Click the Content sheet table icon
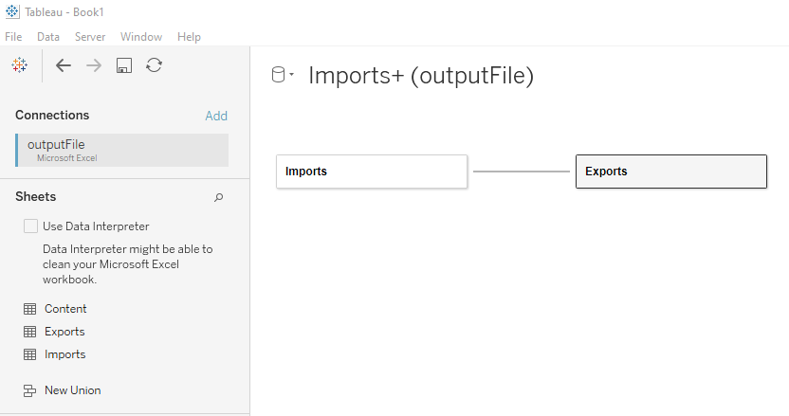Image resolution: width=789 pixels, height=416 pixels. pyautogui.click(x=29, y=309)
